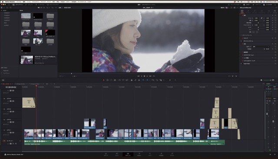Open the blue Marker dropdown in toolbar
Image resolution: width=278 pixels, height=159 pixels.
148,80
